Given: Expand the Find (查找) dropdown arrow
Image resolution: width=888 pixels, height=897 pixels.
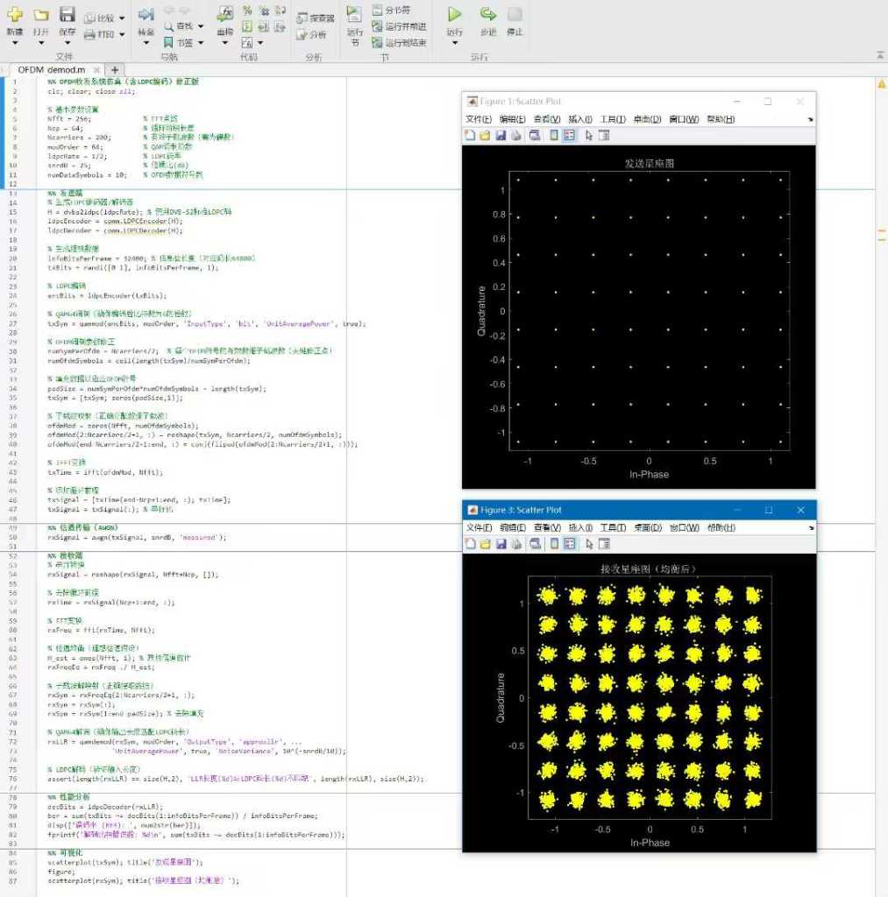Looking at the screenshot, I should tap(200, 27).
